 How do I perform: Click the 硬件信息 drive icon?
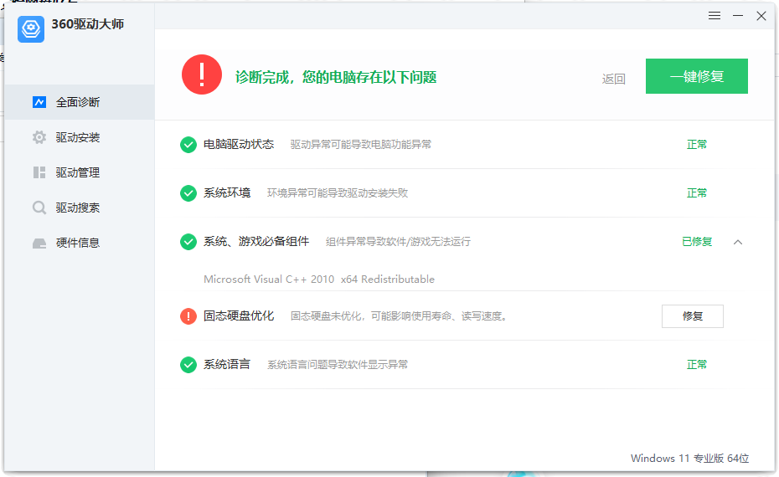click(39, 244)
